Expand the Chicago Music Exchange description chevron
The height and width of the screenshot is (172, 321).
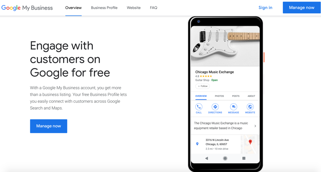click(x=255, y=126)
